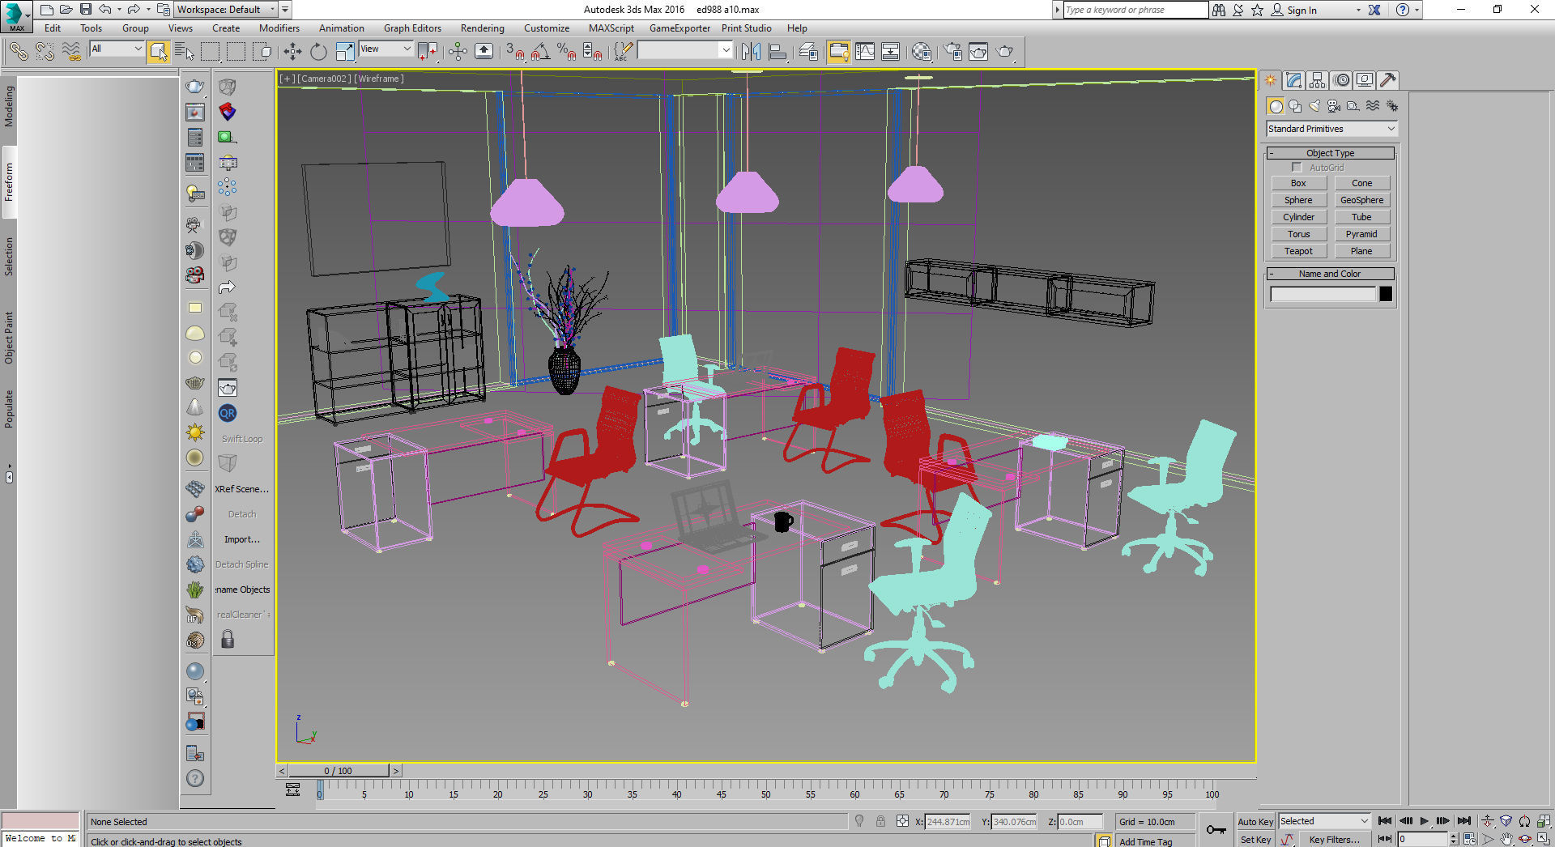Click the Box primitive button
Image resolution: width=1555 pixels, height=847 pixels.
pyautogui.click(x=1298, y=183)
